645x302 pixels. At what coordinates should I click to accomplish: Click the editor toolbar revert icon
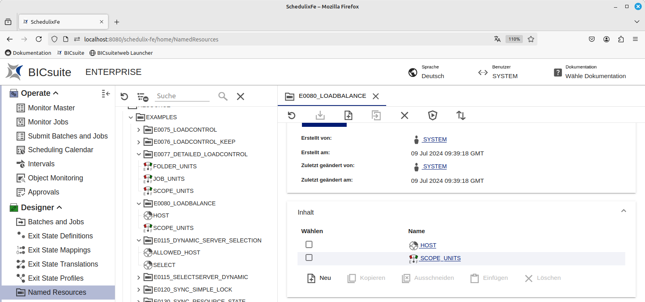pyautogui.click(x=292, y=116)
